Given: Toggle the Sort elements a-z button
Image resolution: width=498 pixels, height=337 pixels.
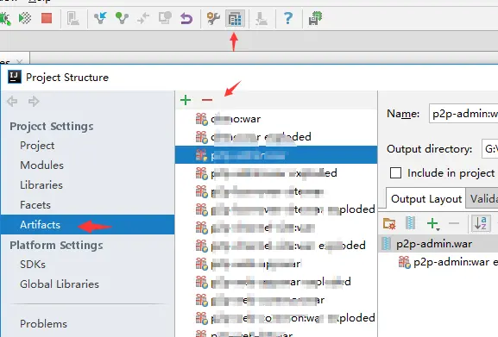Looking at the screenshot, I should (x=481, y=223).
